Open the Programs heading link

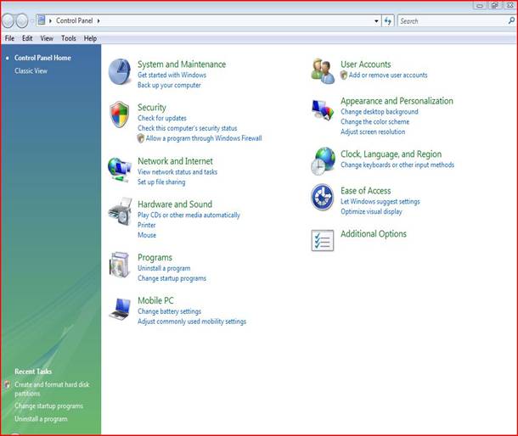[x=155, y=258]
